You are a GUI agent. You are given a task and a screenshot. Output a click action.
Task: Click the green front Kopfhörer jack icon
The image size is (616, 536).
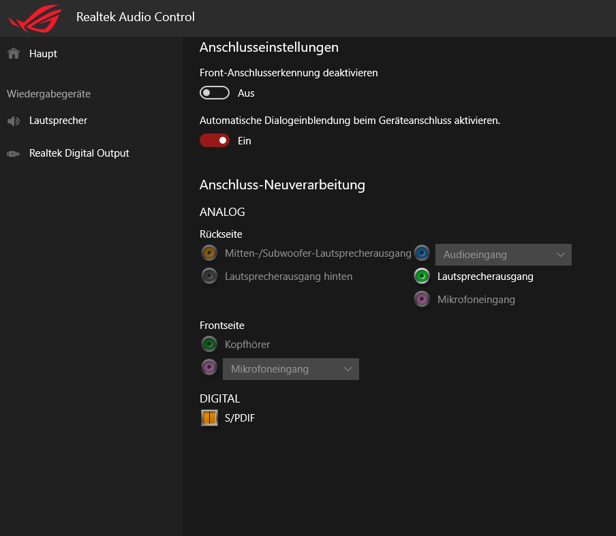tap(209, 344)
